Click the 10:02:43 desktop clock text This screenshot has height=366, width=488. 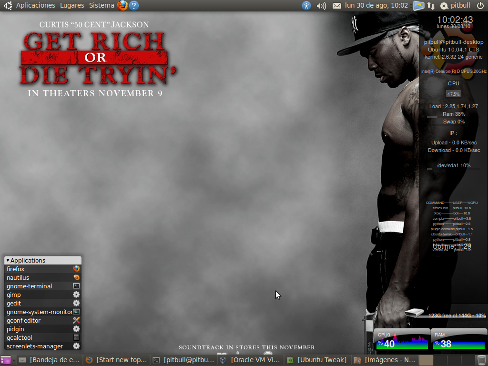[455, 20]
